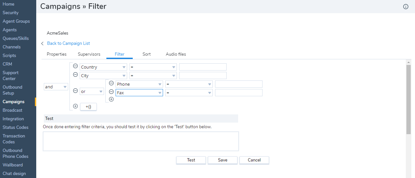Switch to the Sort tab

click(147, 54)
